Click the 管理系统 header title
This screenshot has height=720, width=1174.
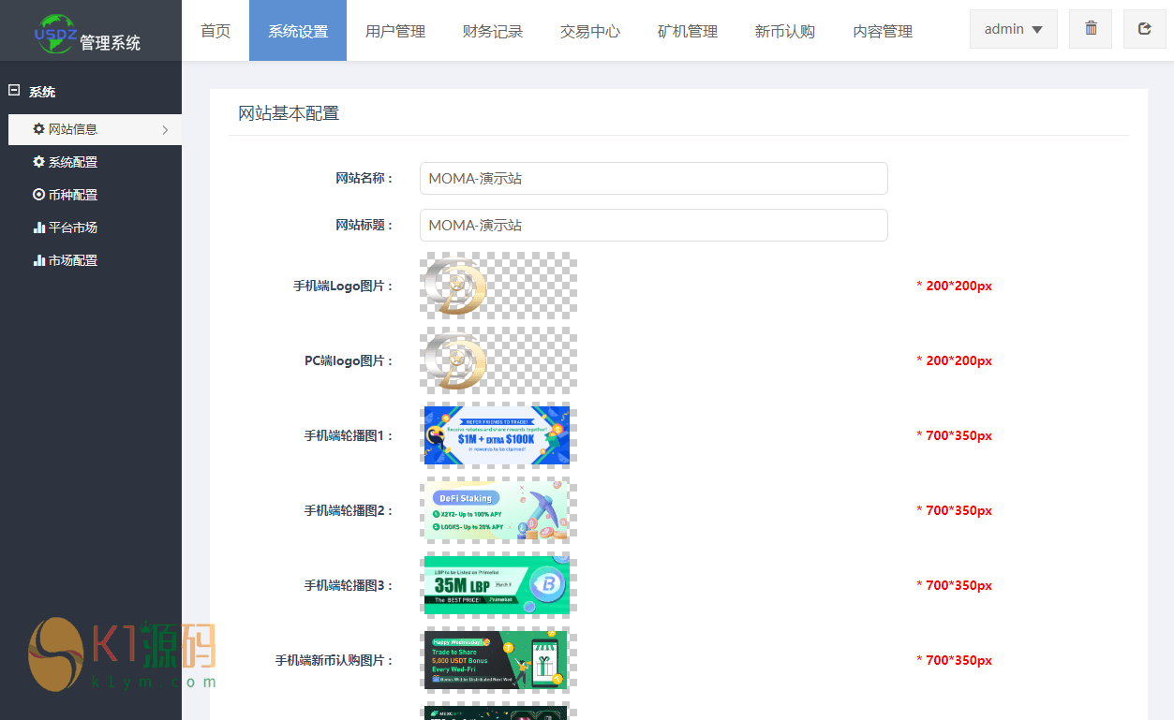point(111,42)
